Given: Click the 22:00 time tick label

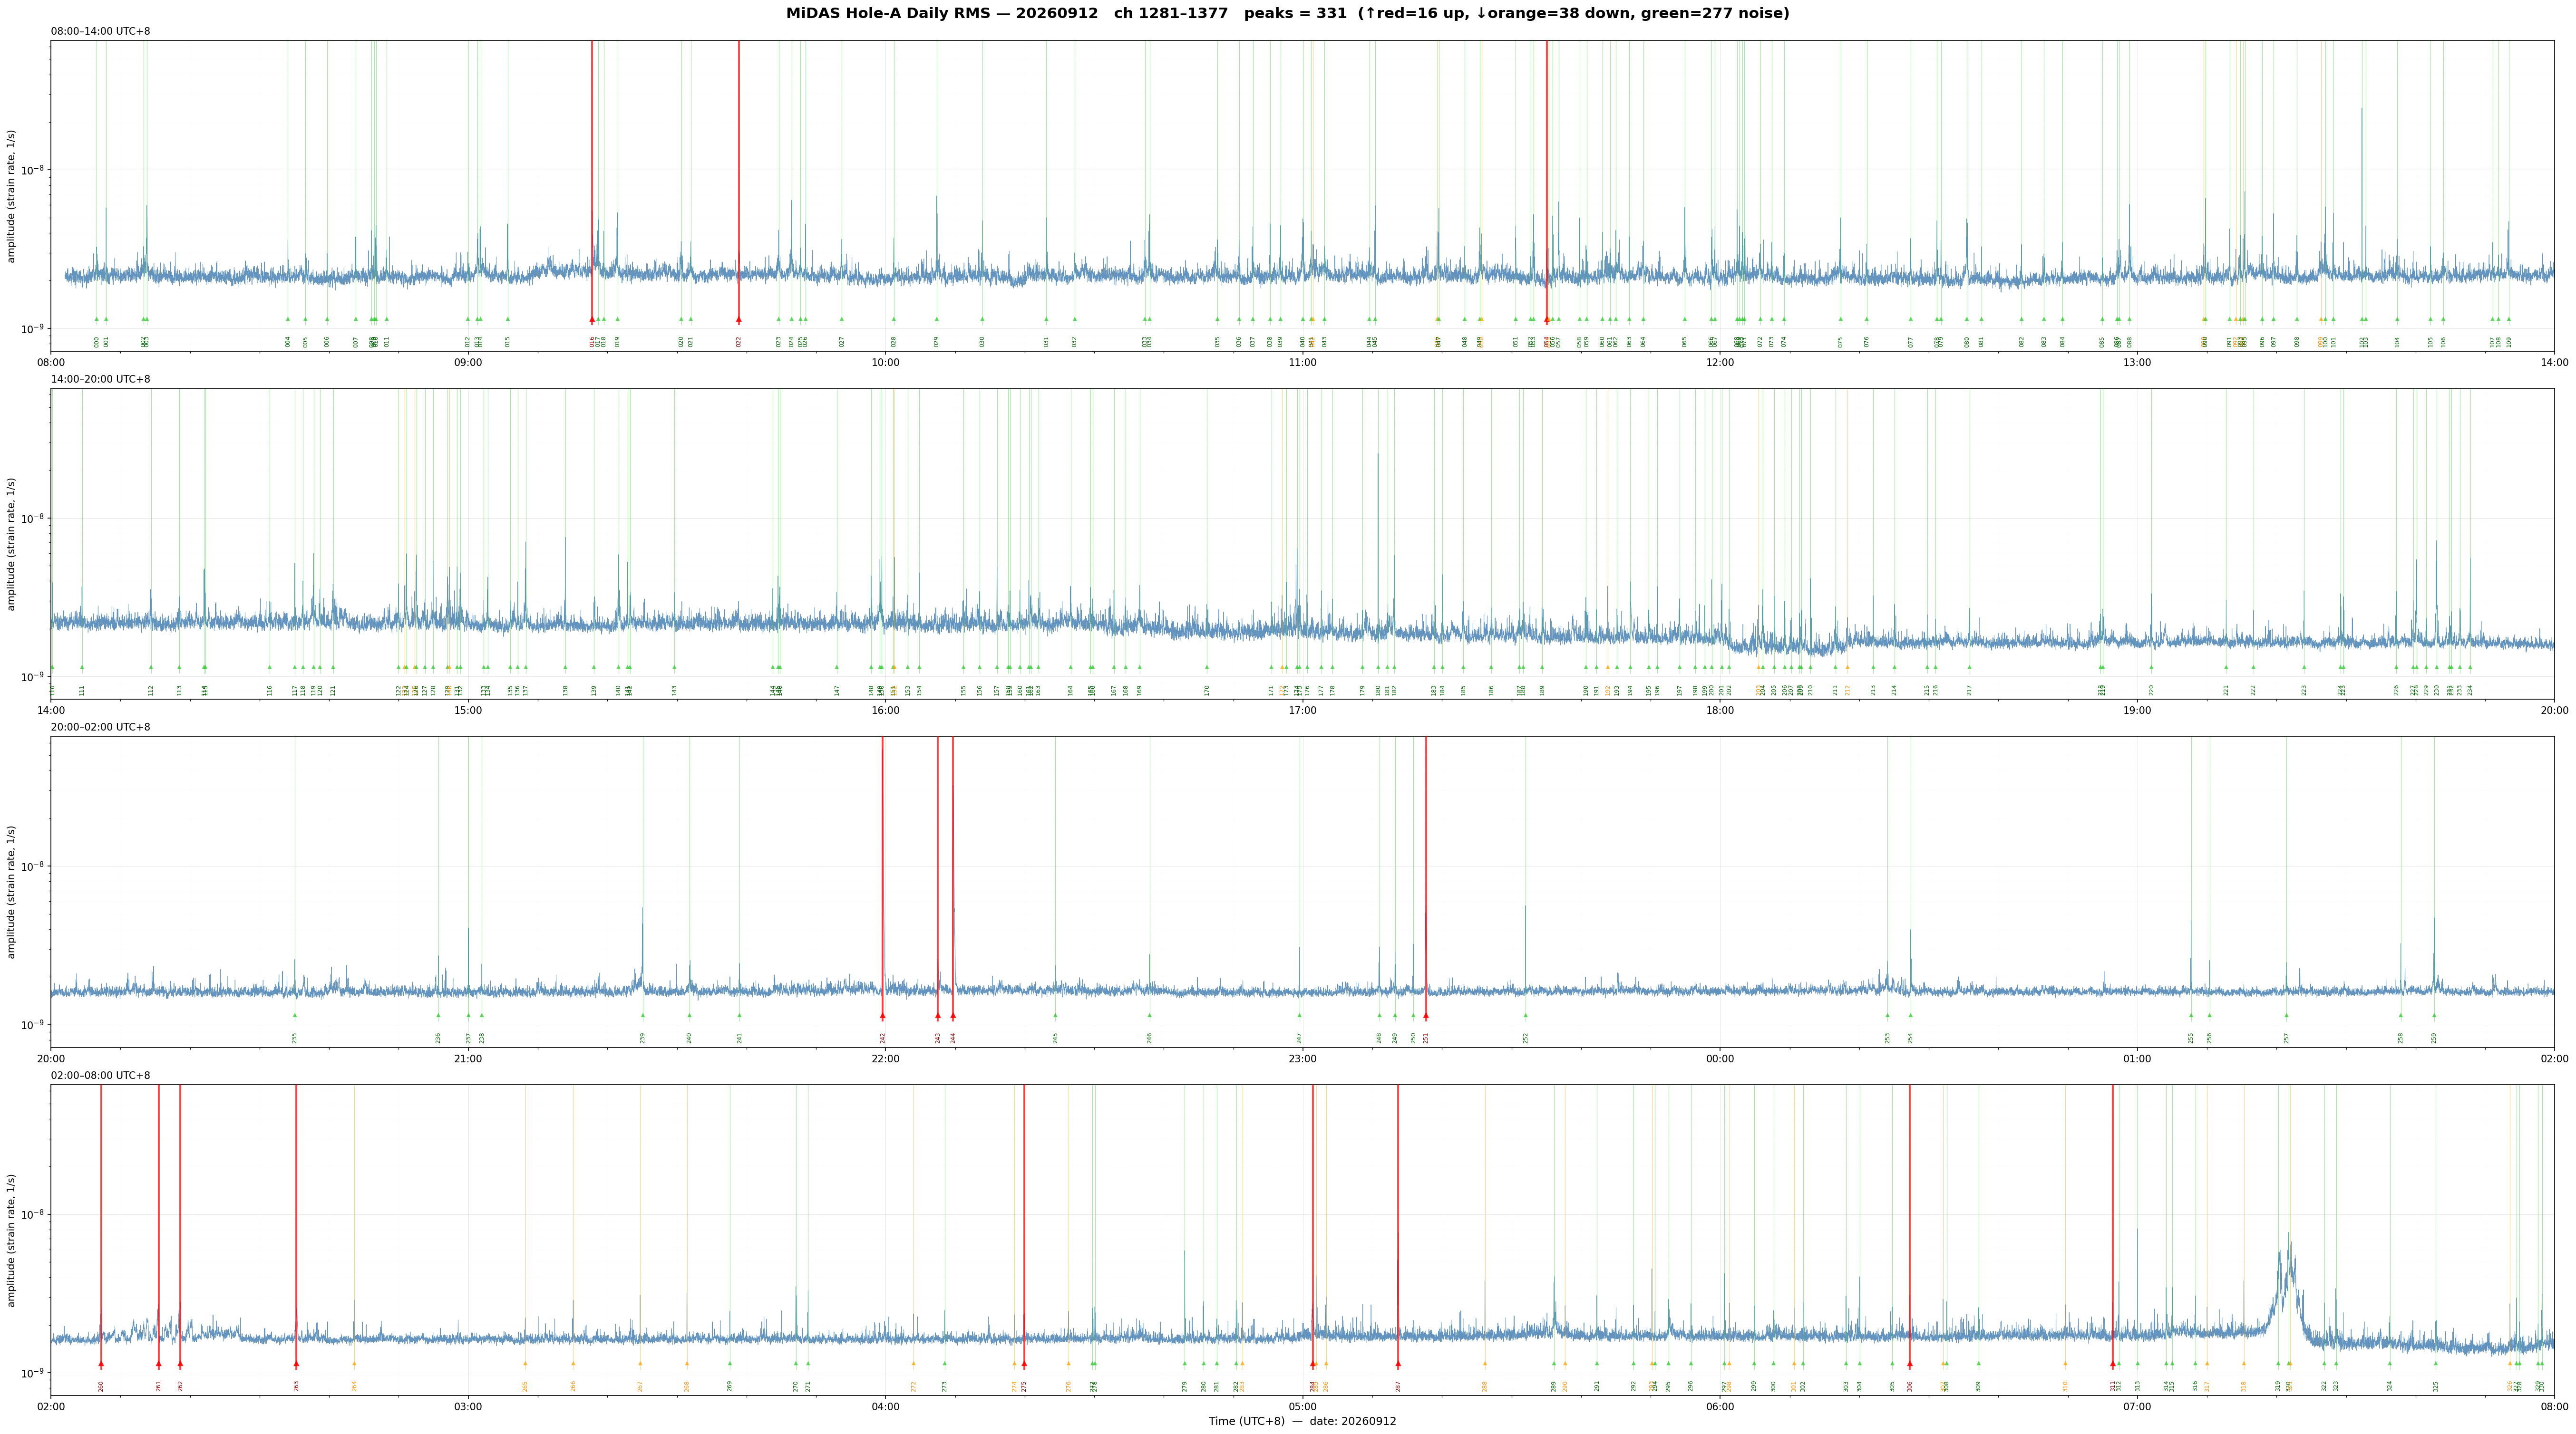Looking at the screenshot, I should pyautogui.click(x=885, y=1059).
